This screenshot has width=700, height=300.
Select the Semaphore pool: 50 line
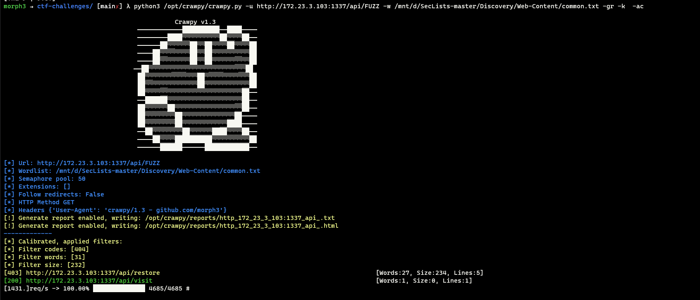[x=45, y=179]
